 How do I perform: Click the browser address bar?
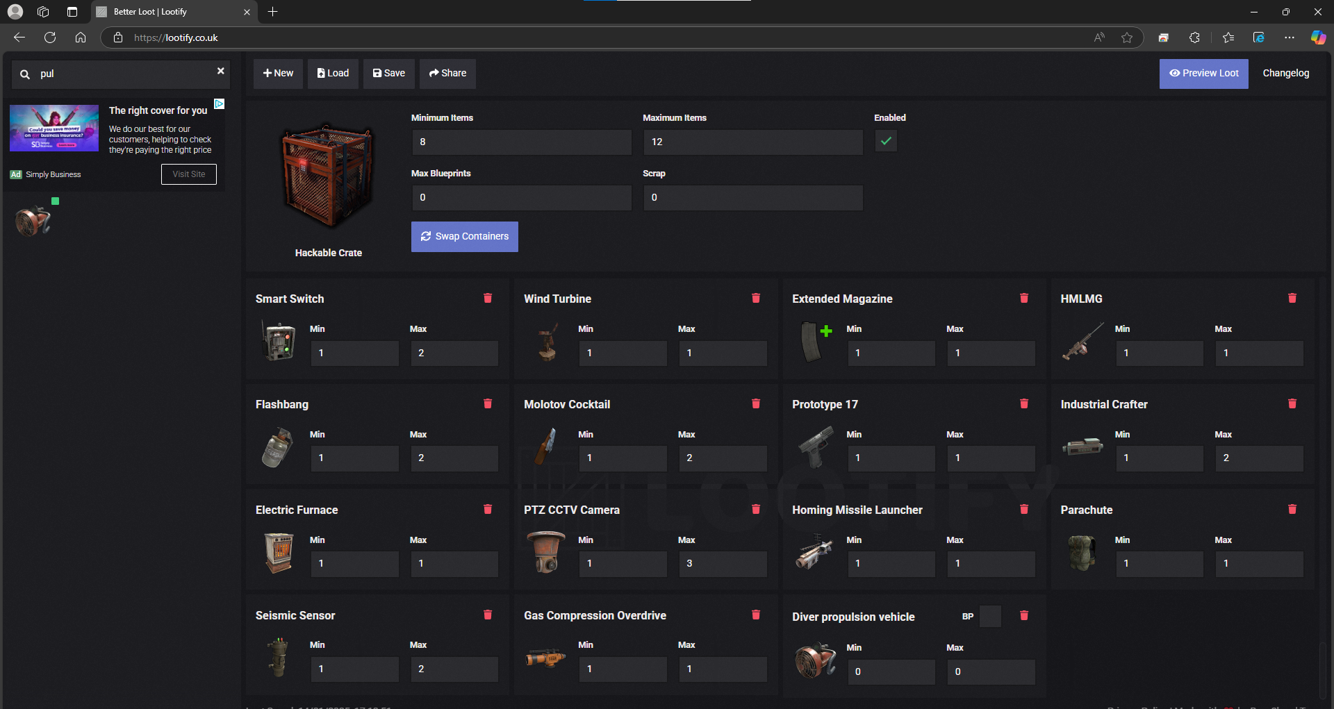[598, 37]
